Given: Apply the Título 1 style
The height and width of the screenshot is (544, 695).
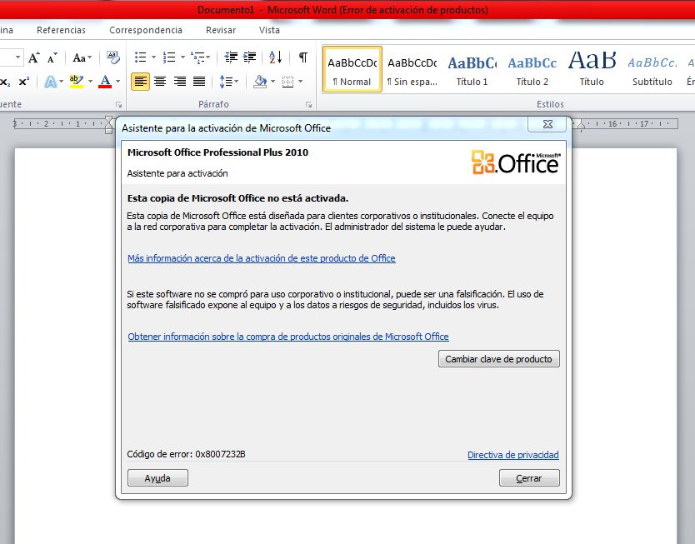Looking at the screenshot, I should [x=472, y=69].
